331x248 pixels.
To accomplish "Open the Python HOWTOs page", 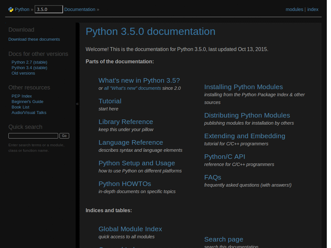I will pos(125,184).
